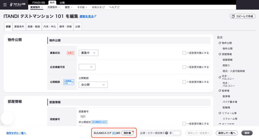The height and width of the screenshot is (140, 259).
Task: Click the 非公開設定とは info badge
Action: click(x=99, y=122)
